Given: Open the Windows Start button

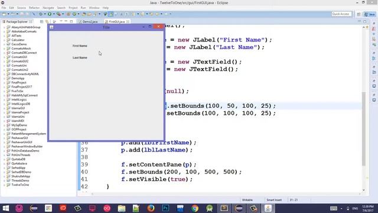Looking at the screenshot, I should tap(5, 208).
